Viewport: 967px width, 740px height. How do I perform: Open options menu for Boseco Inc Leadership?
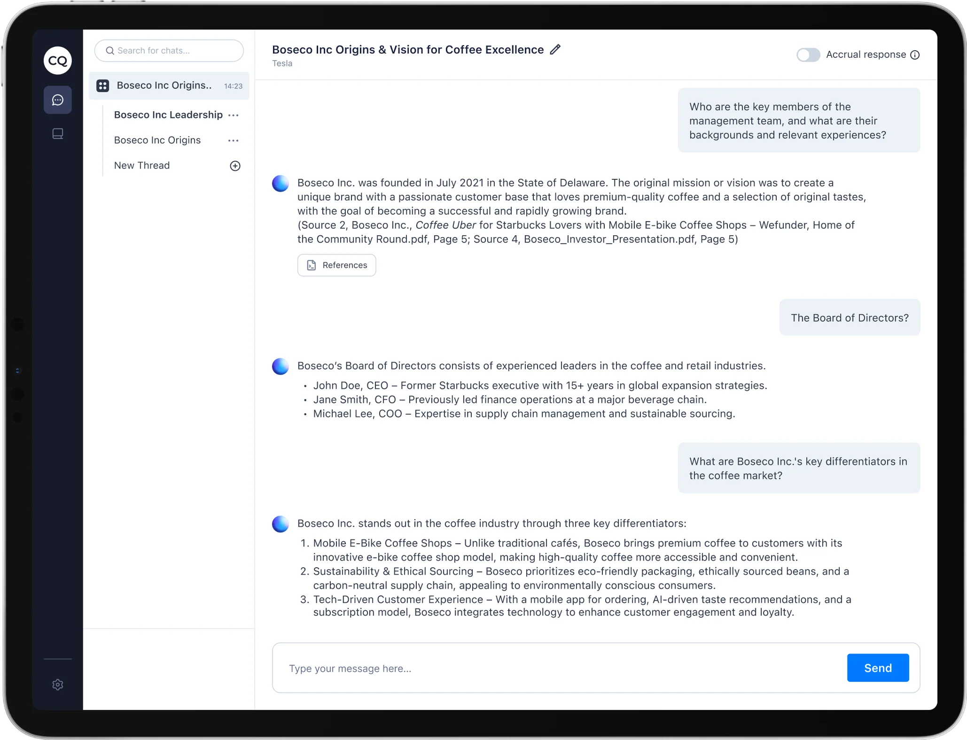pyautogui.click(x=234, y=115)
